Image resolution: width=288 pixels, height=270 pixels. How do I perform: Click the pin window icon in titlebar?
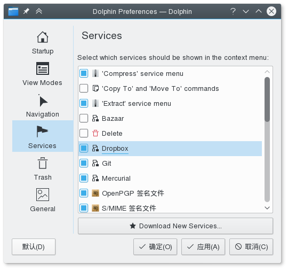point(26,11)
